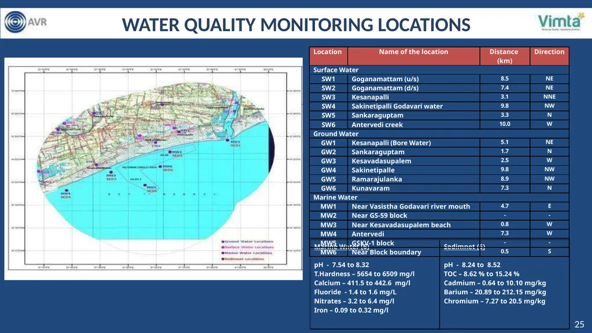592x333 pixels.
Task: Select 'Fluoride - 1.4 to 1.6 mg/L' line
Action: click(355, 292)
